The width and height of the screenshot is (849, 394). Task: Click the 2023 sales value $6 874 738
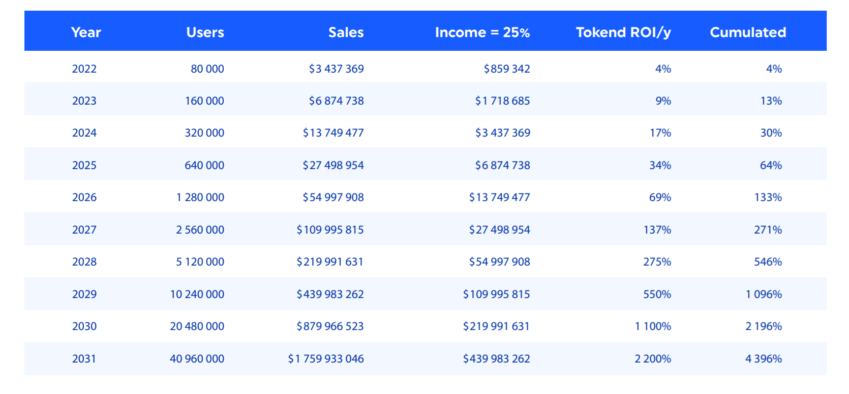pyautogui.click(x=336, y=101)
